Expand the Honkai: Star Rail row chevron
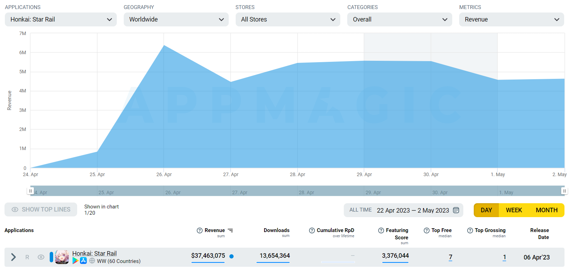569x272 pixels. tap(14, 257)
